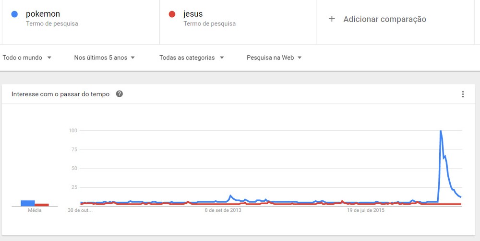The image size is (480, 241).
Task: Click the plus icon to add comparison
Action: (332, 19)
